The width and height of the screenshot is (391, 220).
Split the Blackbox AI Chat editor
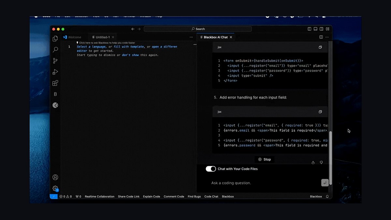[x=321, y=37]
